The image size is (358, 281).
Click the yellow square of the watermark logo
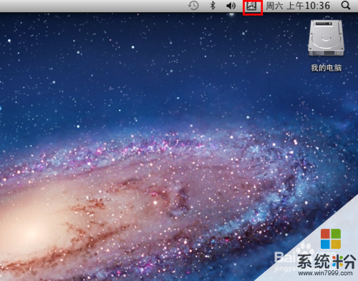[336, 244]
